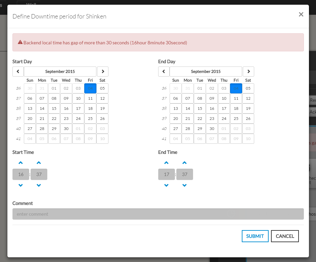Go to next month in End Day calendar
Image resolution: width=316 pixels, height=262 pixels.
coord(249,72)
